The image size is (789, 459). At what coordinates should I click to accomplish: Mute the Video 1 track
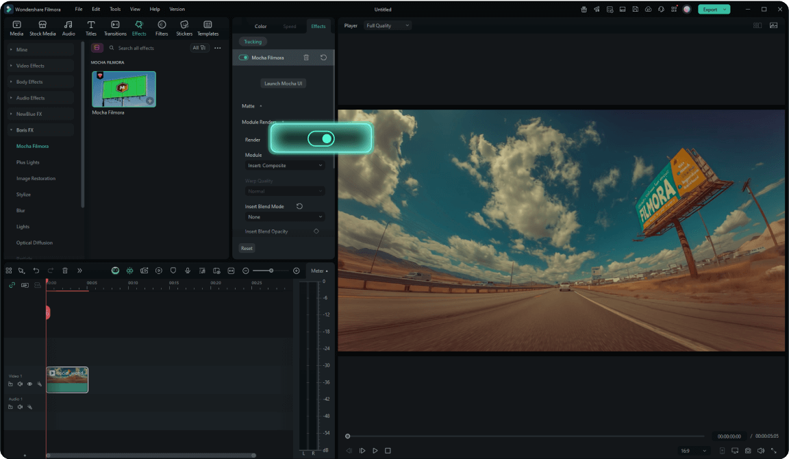click(x=20, y=384)
